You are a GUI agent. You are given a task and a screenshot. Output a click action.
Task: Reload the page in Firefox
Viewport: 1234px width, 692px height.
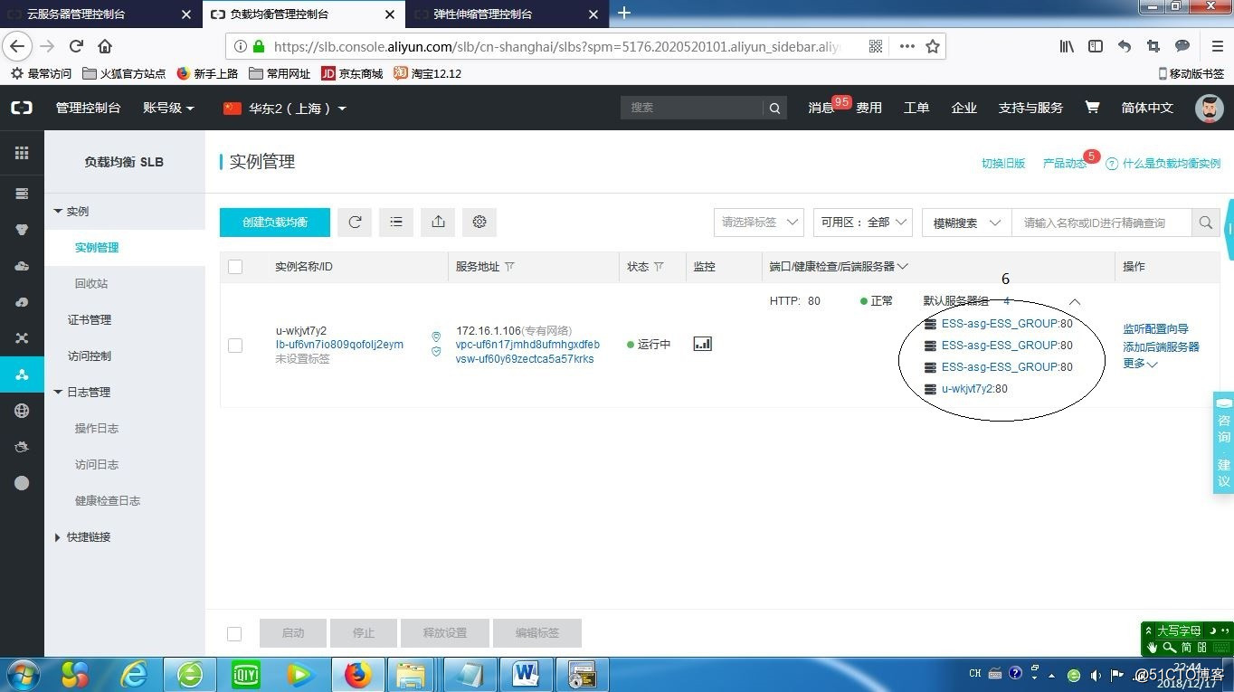(x=76, y=46)
